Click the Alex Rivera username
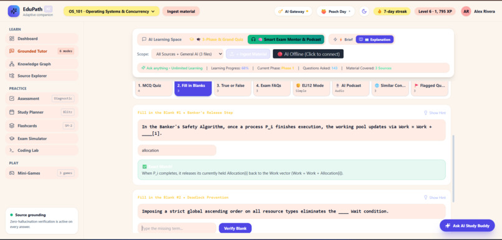Viewport: 502px width, 240px height. click(485, 11)
